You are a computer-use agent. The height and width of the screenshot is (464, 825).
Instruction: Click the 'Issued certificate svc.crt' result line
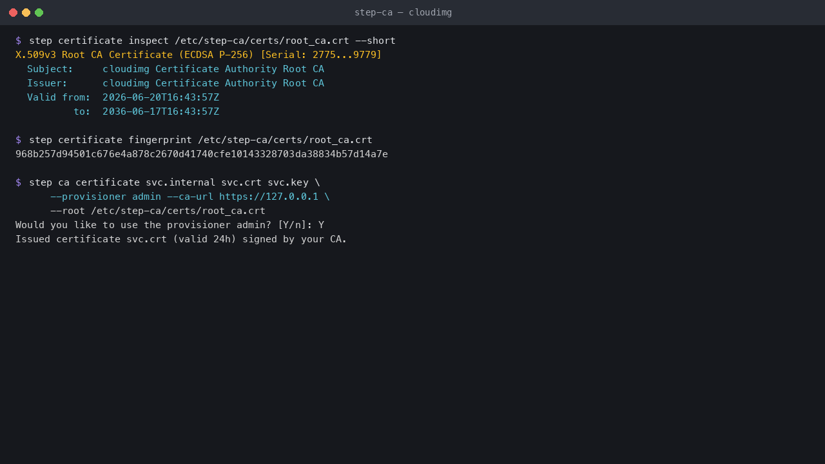click(x=181, y=239)
